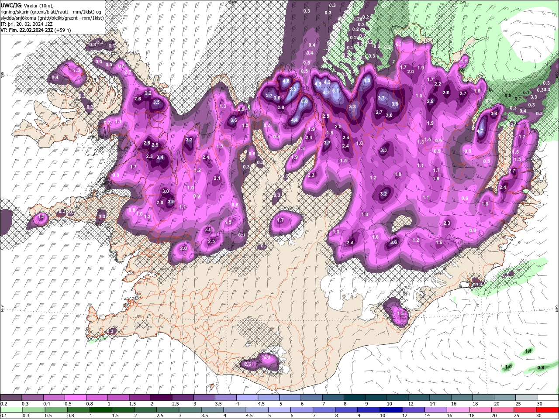Click the 6.0 snowfall value on the map
The image size is (559, 419).
tap(304, 101)
